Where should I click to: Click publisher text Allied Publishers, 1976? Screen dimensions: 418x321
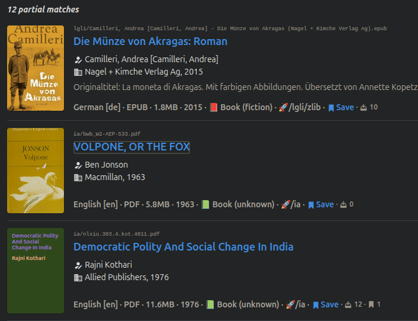point(127,278)
